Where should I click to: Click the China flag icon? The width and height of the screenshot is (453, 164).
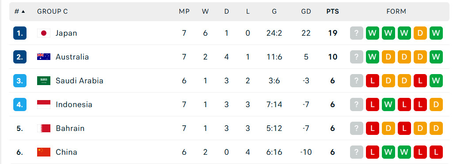(x=44, y=152)
